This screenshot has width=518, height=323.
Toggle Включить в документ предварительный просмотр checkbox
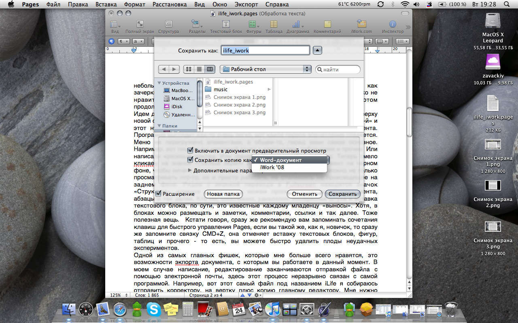click(x=190, y=151)
